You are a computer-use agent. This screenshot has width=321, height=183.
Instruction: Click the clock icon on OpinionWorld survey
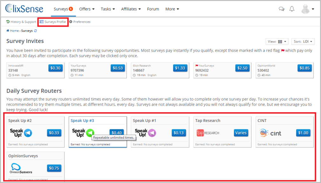[259, 75]
